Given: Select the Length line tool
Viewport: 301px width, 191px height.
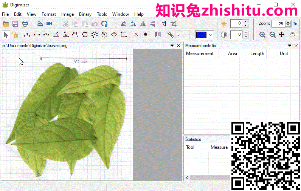Looking at the screenshot, I should (36, 35).
